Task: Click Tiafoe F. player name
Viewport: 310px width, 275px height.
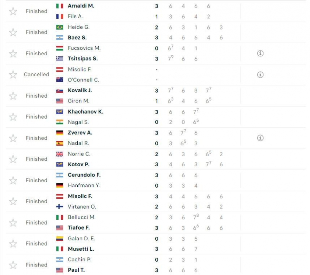Action: (x=79, y=228)
